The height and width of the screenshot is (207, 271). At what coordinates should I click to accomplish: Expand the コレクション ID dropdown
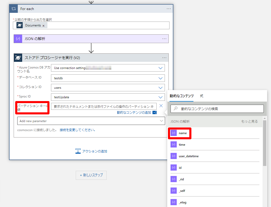(160, 88)
